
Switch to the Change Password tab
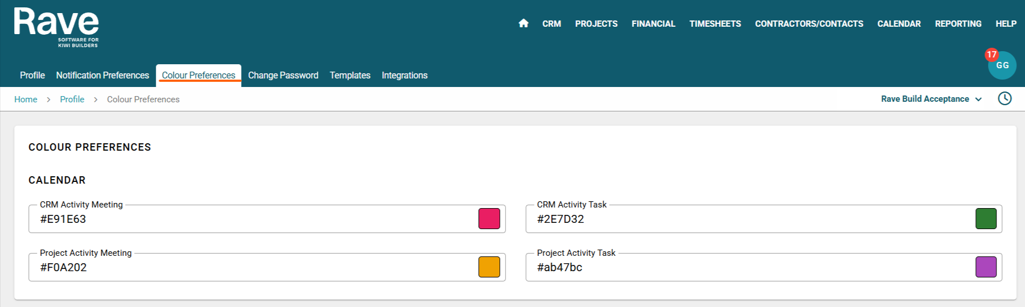(x=283, y=75)
